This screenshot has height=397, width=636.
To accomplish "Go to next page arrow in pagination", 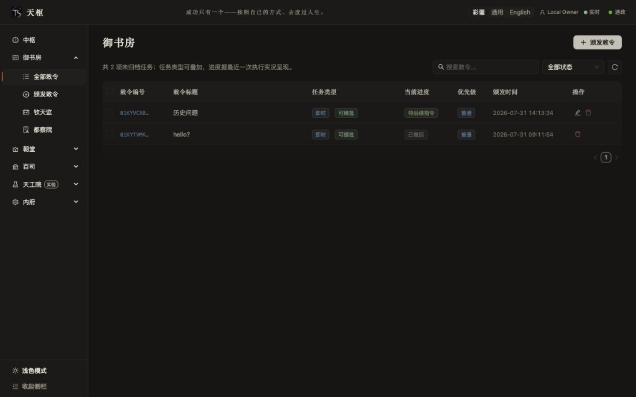I will [x=617, y=157].
